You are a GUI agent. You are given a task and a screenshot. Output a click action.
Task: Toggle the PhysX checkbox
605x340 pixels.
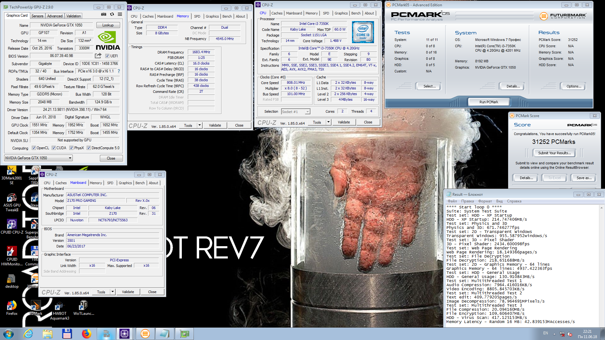(x=72, y=148)
